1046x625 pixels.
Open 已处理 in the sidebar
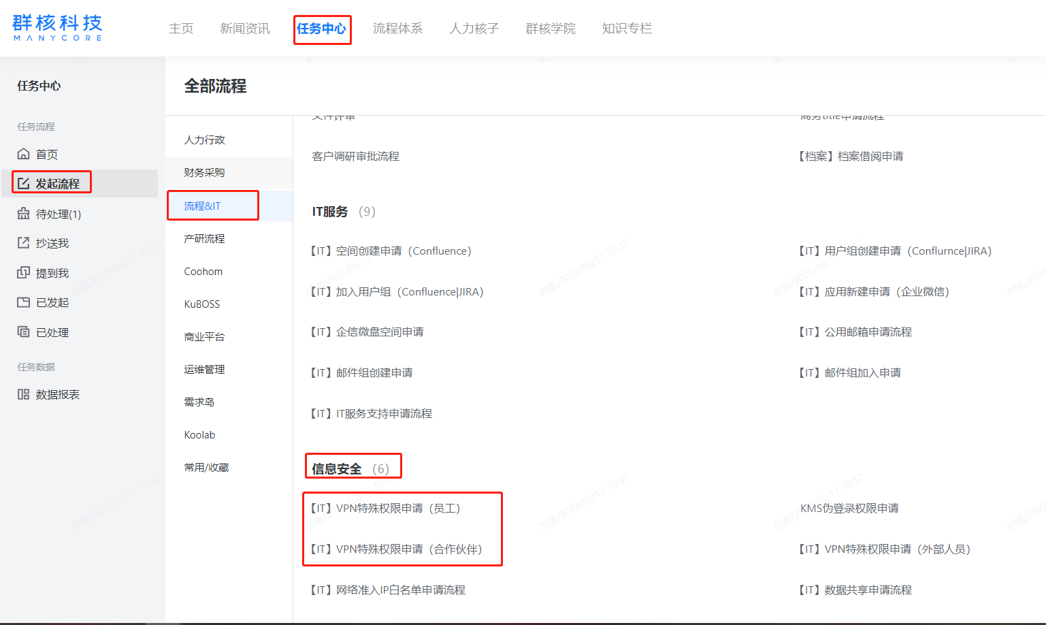[52, 332]
